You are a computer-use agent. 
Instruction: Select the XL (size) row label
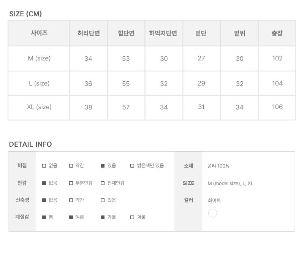[39, 107]
